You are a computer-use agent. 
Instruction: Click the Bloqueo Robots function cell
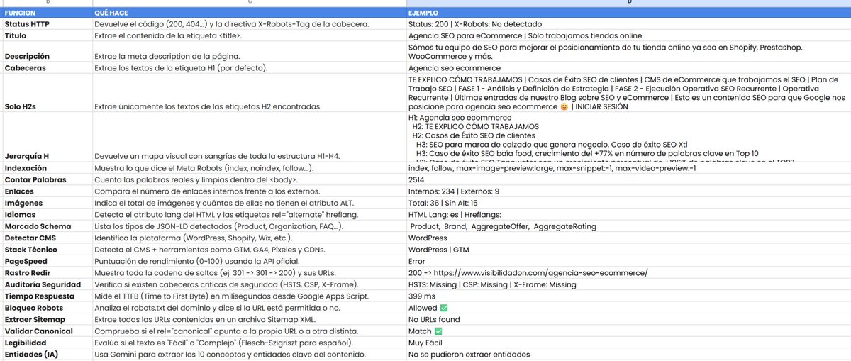47,308
